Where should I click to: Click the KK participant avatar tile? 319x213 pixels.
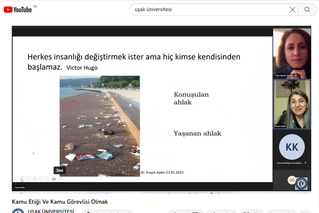point(292,147)
